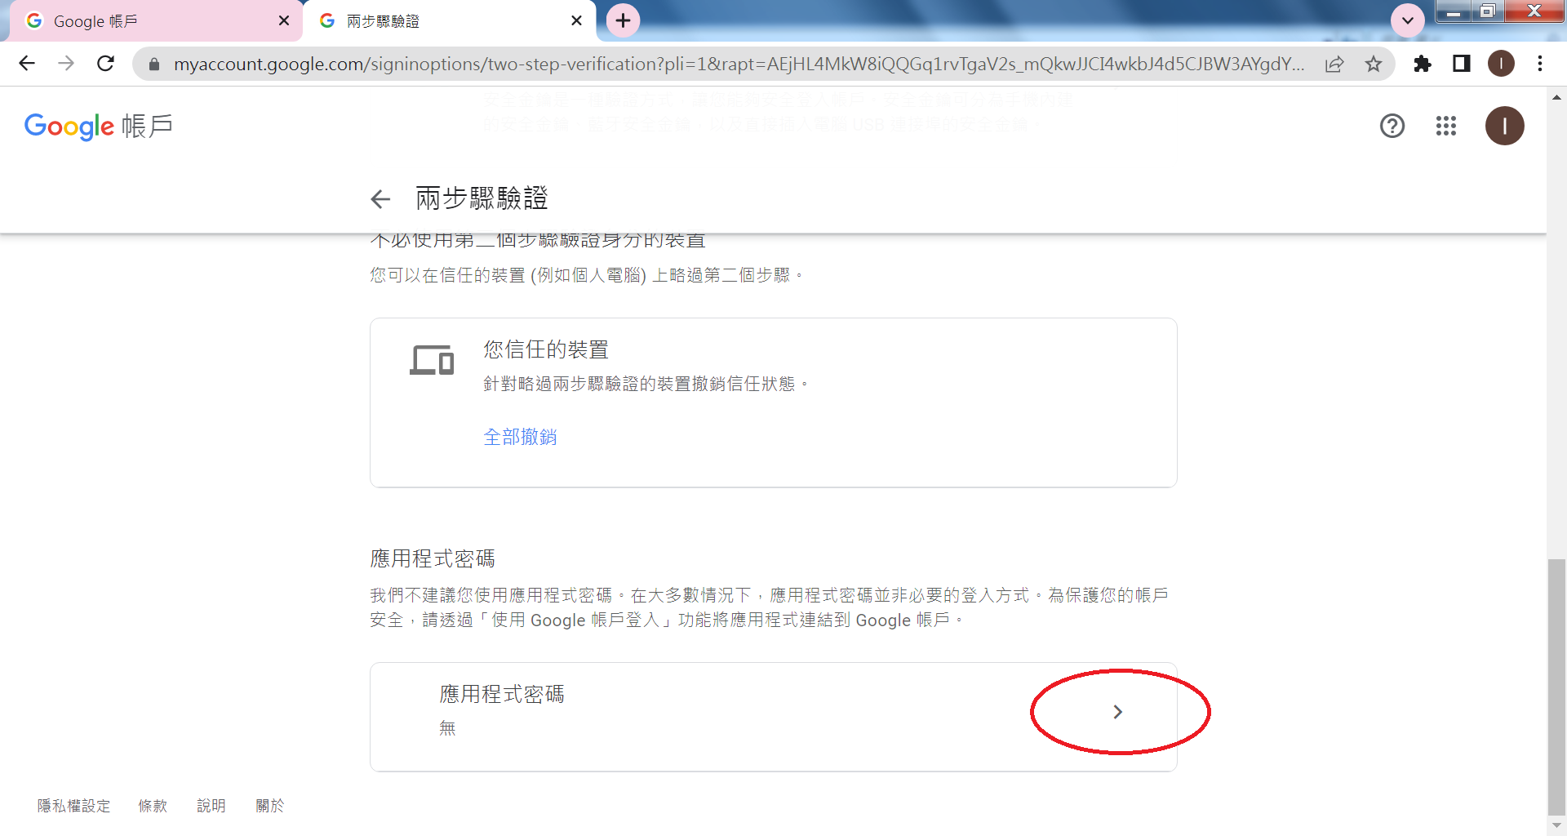Open the 隱私權設定 footer link
Image resolution: width=1567 pixels, height=836 pixels.
point(73,806)
